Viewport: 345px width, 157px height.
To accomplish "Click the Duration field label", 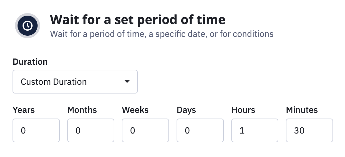I will 30,62.
